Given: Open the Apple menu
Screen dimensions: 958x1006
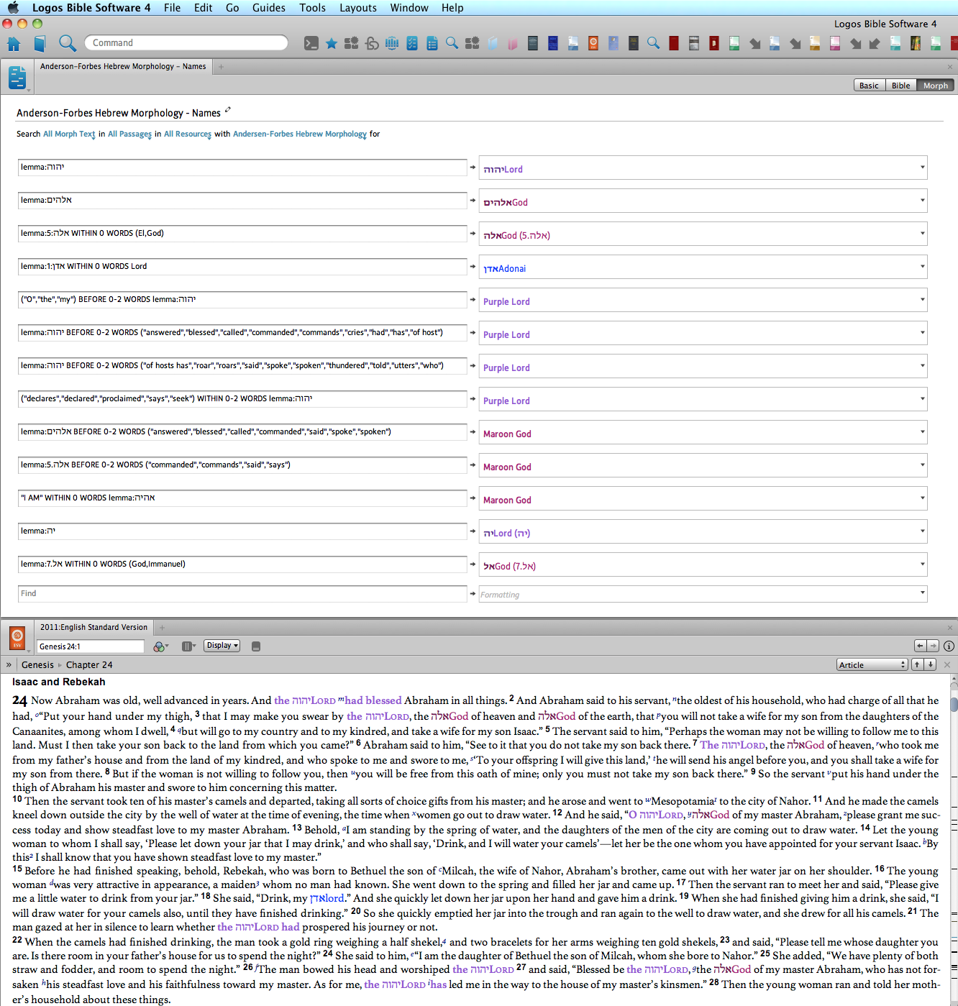Looking at the screenshot, I should (13, 8).
